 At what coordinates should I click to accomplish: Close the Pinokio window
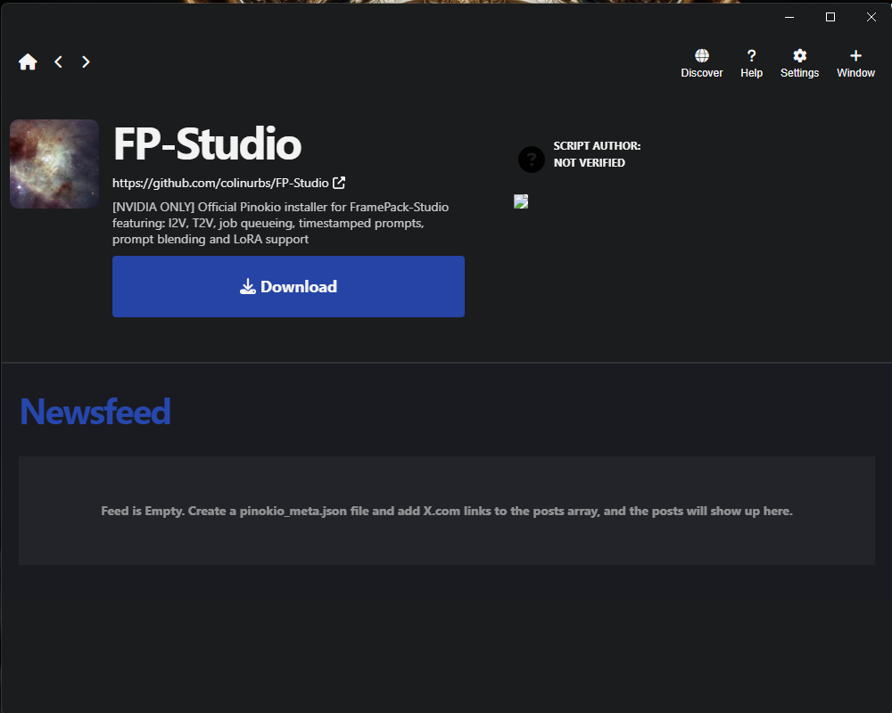click(x=871, y=17)
